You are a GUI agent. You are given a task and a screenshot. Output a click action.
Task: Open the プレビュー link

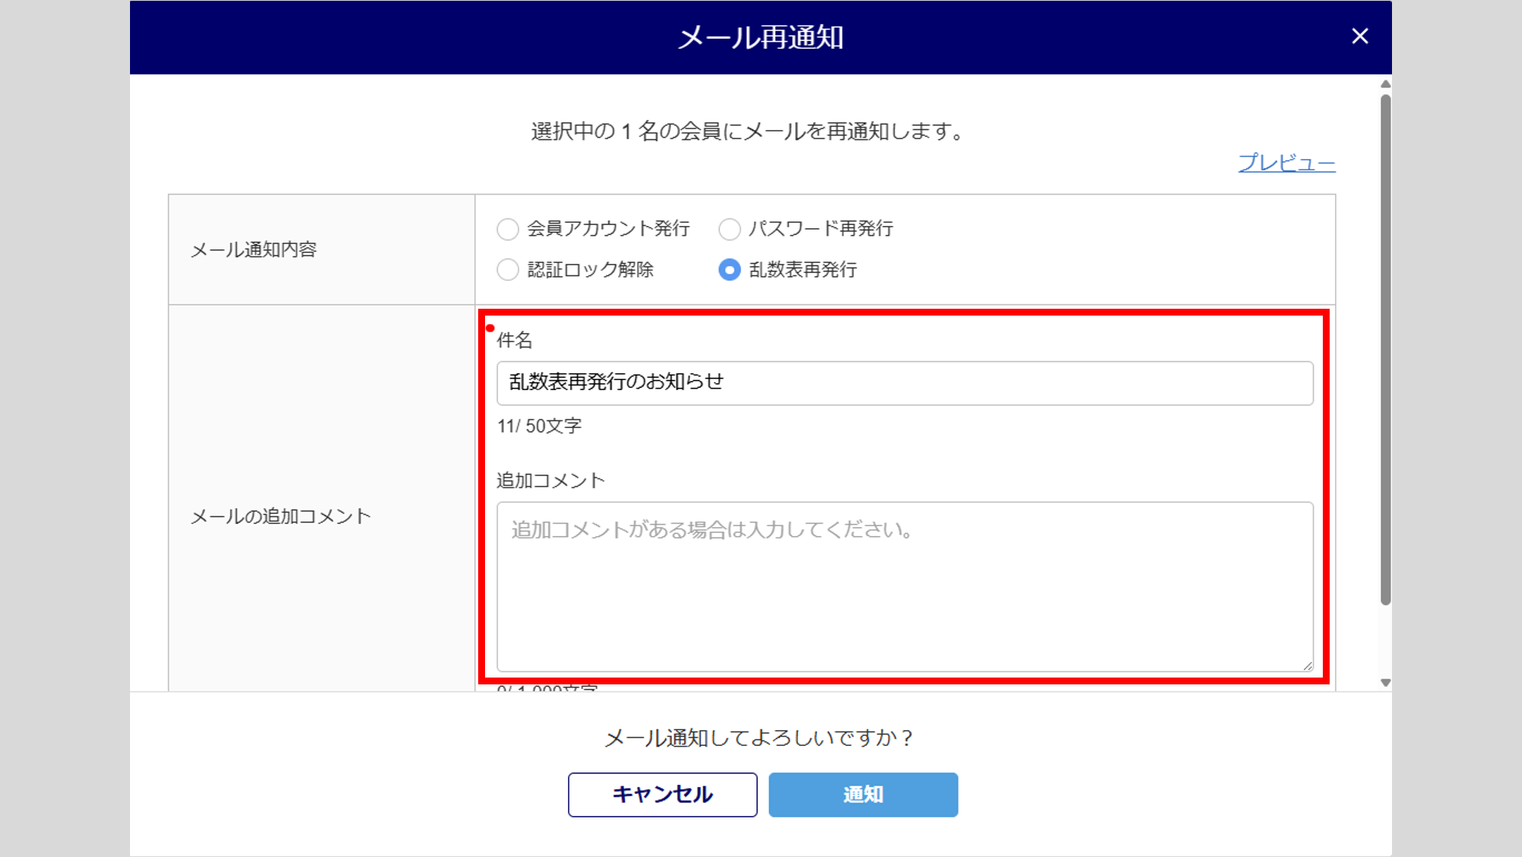coord(1286,163)
